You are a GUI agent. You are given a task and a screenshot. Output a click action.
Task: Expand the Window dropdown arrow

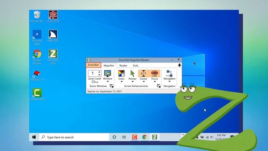(108, 81)
